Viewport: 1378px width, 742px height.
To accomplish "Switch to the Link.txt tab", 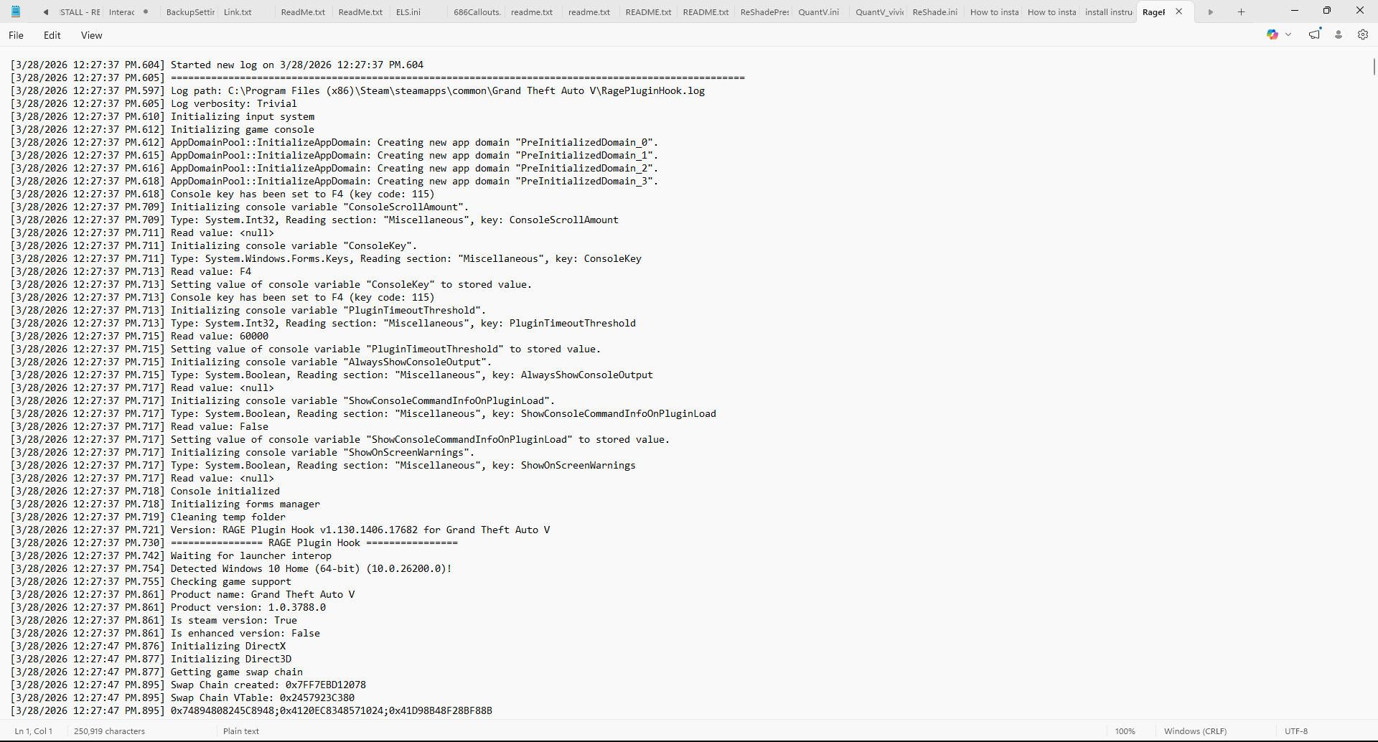I will 238,12.
